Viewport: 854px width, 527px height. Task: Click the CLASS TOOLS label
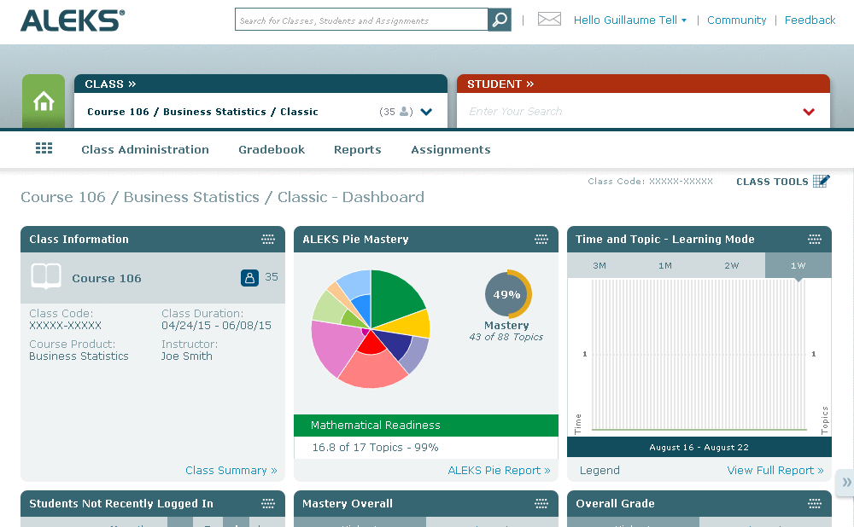coord(772,182)
